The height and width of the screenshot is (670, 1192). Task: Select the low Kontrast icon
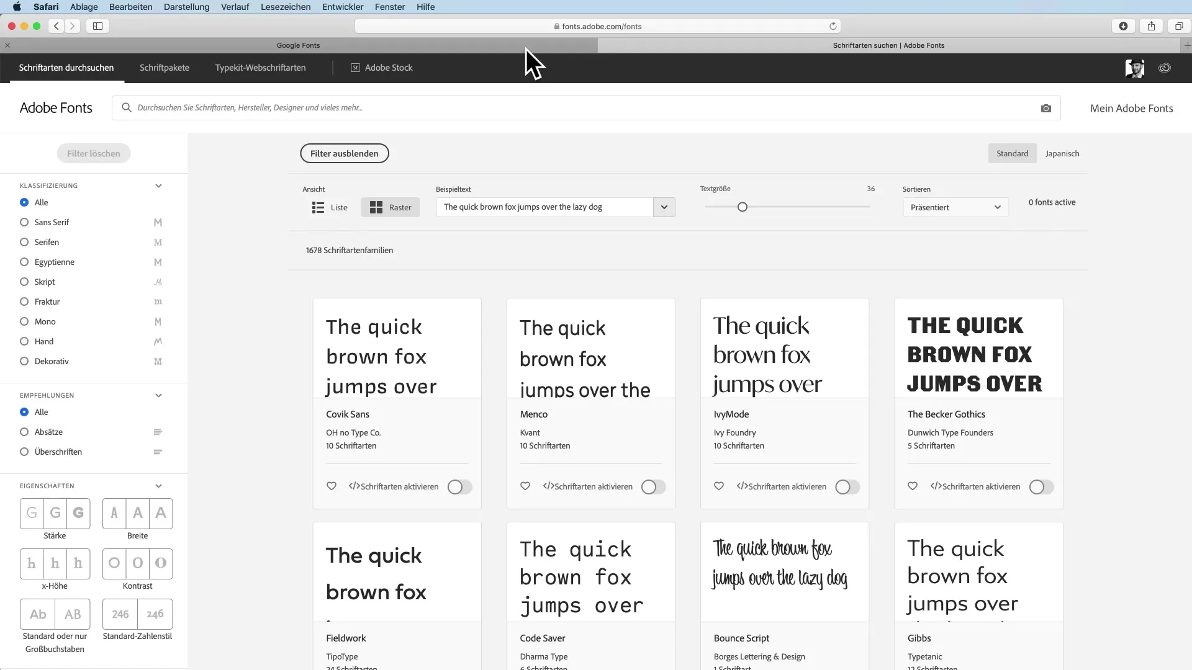tap(114, 563)
